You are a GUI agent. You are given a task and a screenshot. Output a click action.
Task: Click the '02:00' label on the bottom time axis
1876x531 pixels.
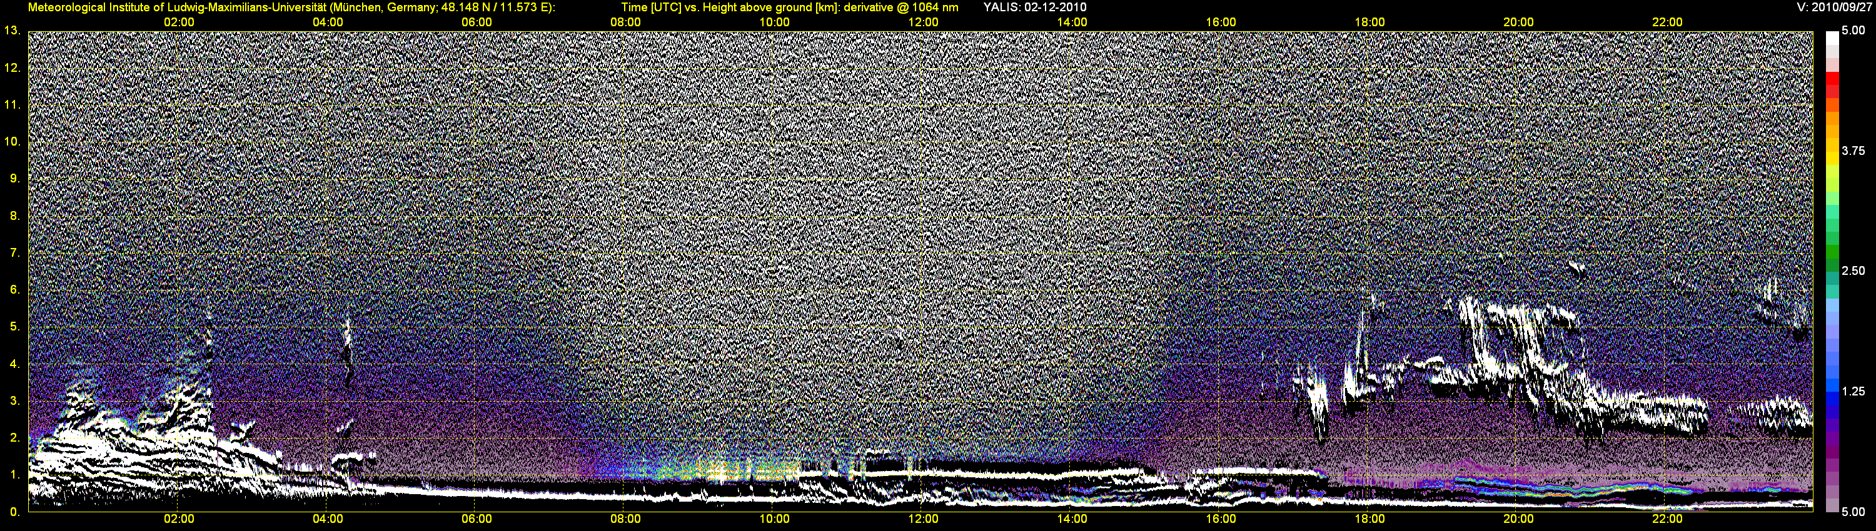(x=178, y=519)
